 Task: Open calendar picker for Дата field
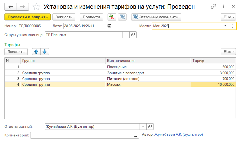click(109, 26)
